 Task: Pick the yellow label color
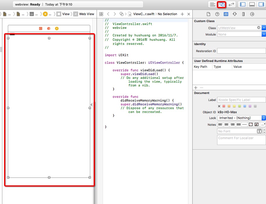tap(234, 106)
